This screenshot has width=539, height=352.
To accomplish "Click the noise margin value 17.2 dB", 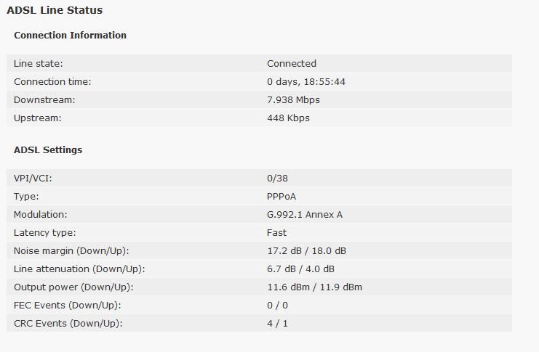I will (x=284, y=251).
